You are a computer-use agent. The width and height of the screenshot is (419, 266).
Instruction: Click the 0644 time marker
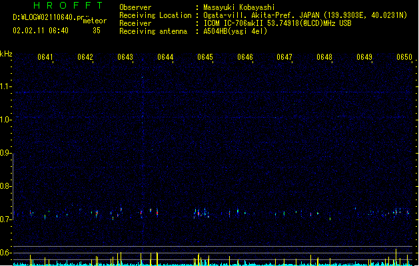tap(165, 57)
